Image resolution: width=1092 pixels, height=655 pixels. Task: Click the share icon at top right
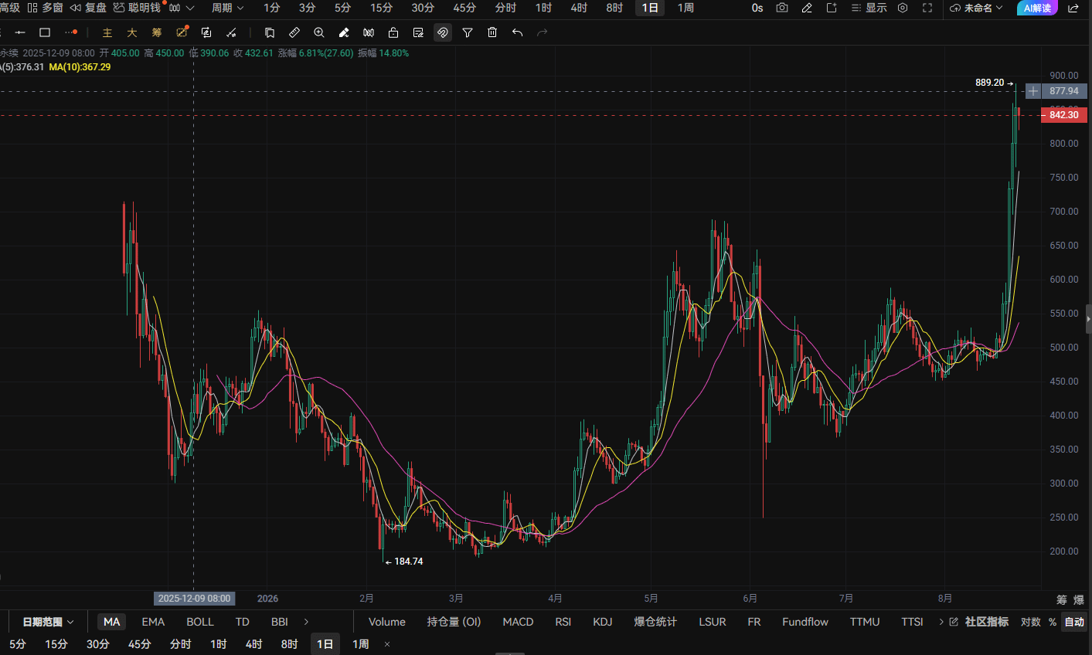[1073, 8]
